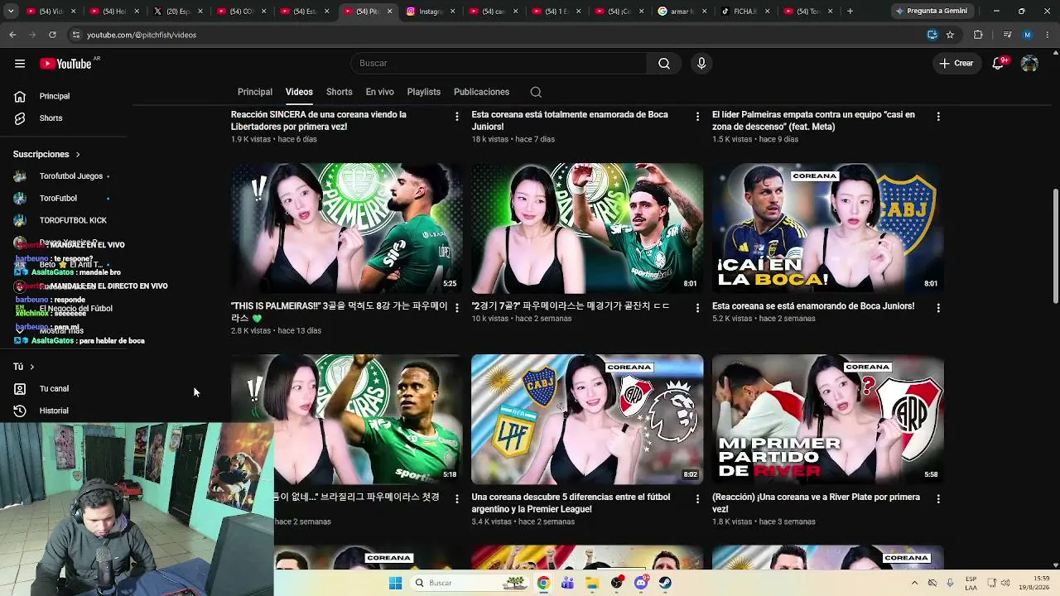Viewport: 1060px width, 596px height.
Task: Open options for 'se está enamorando de Boca Juniors' video
Action: (938, 308)
